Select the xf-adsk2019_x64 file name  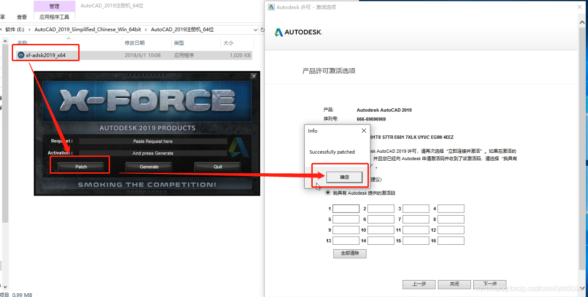pos(46,55)
